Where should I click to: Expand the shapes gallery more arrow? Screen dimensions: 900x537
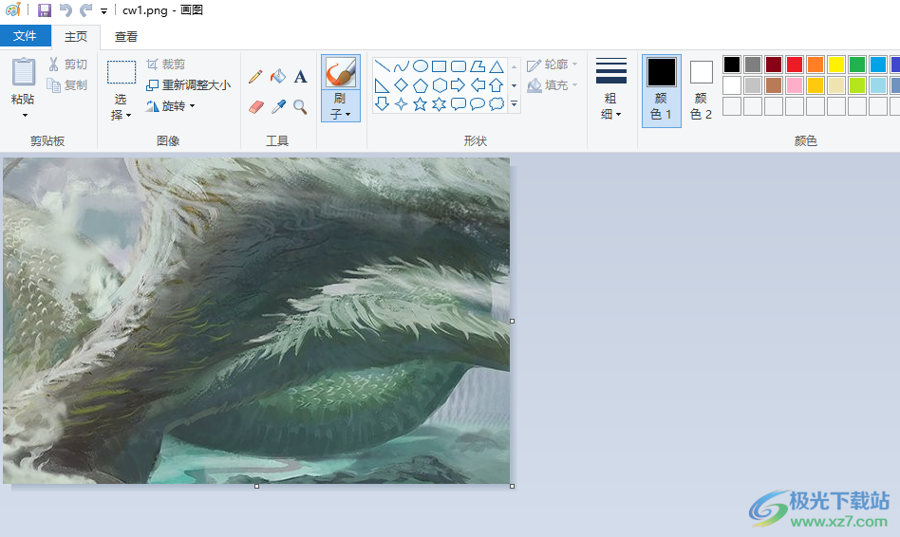(x=515, y=103)
